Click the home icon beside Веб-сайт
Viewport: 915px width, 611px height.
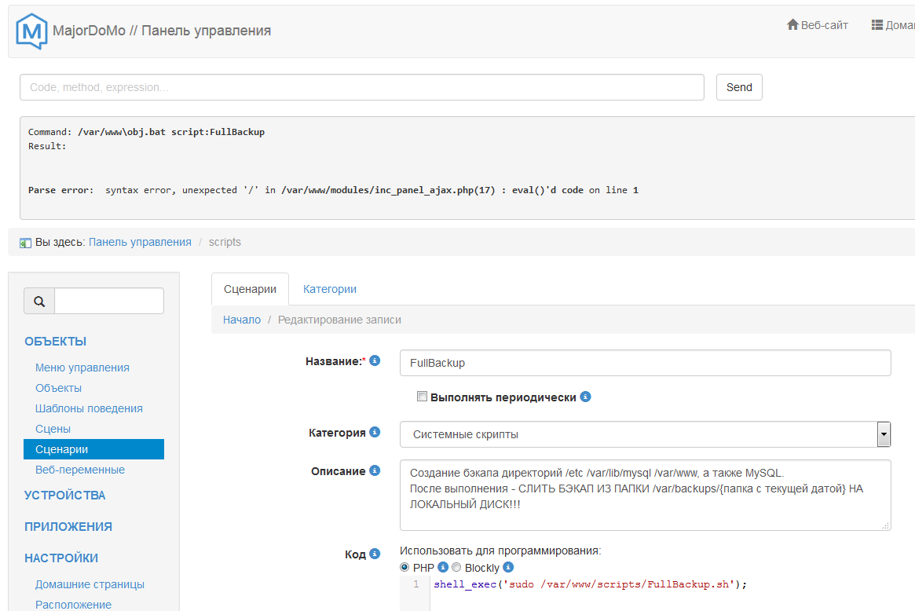(792, 25)
